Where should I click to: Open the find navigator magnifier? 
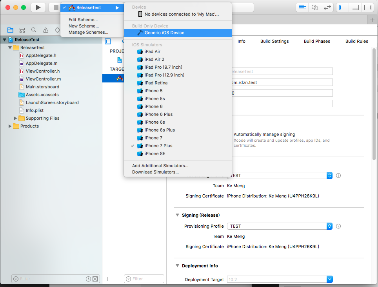(34, 30)
